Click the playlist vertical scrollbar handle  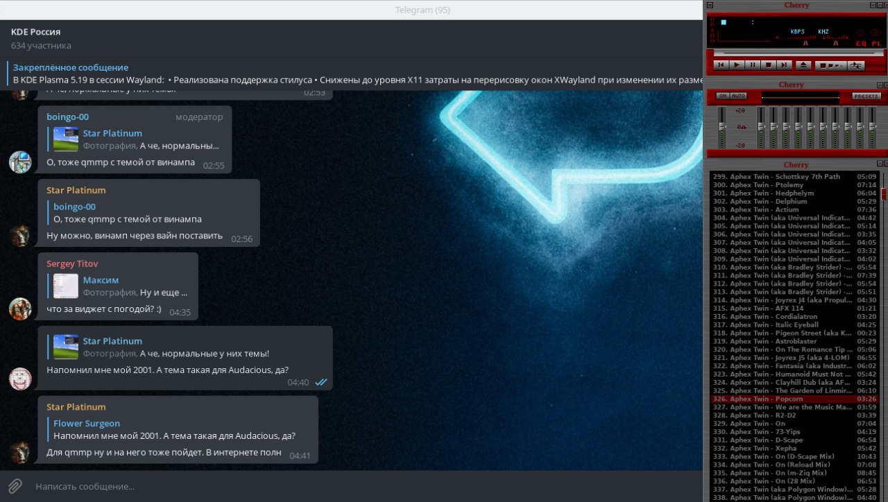coord(883,194)
